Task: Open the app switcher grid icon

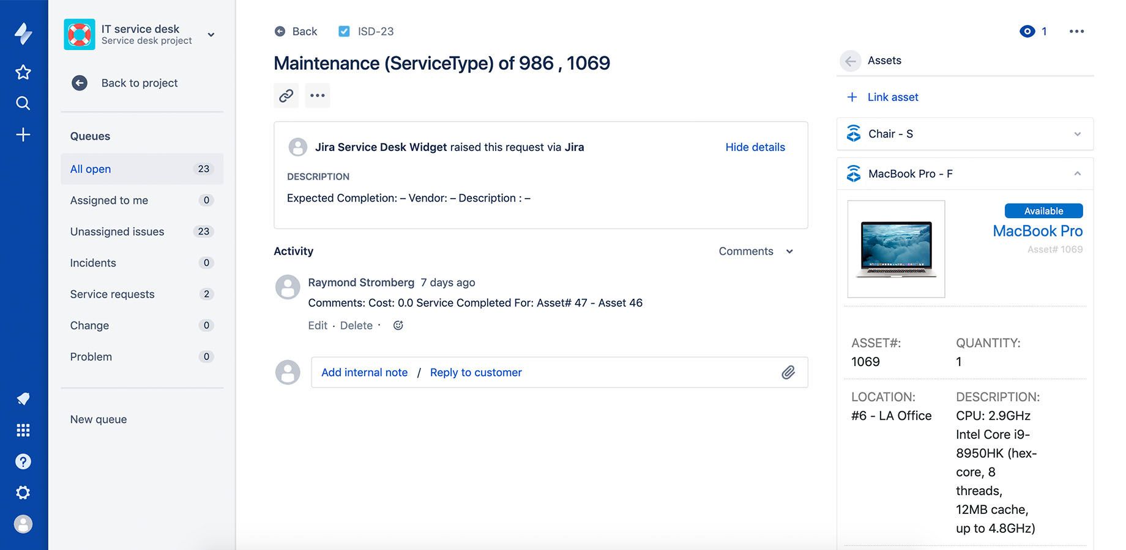Action: click(x=23, y=430)
